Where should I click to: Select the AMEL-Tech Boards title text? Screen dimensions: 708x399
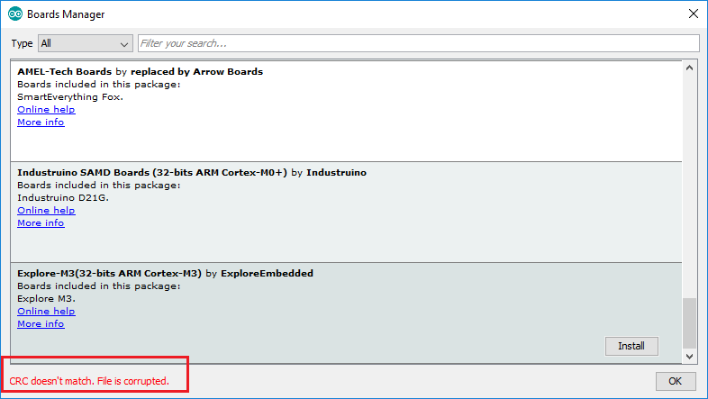pyautogui.click(x=65, y=72)
